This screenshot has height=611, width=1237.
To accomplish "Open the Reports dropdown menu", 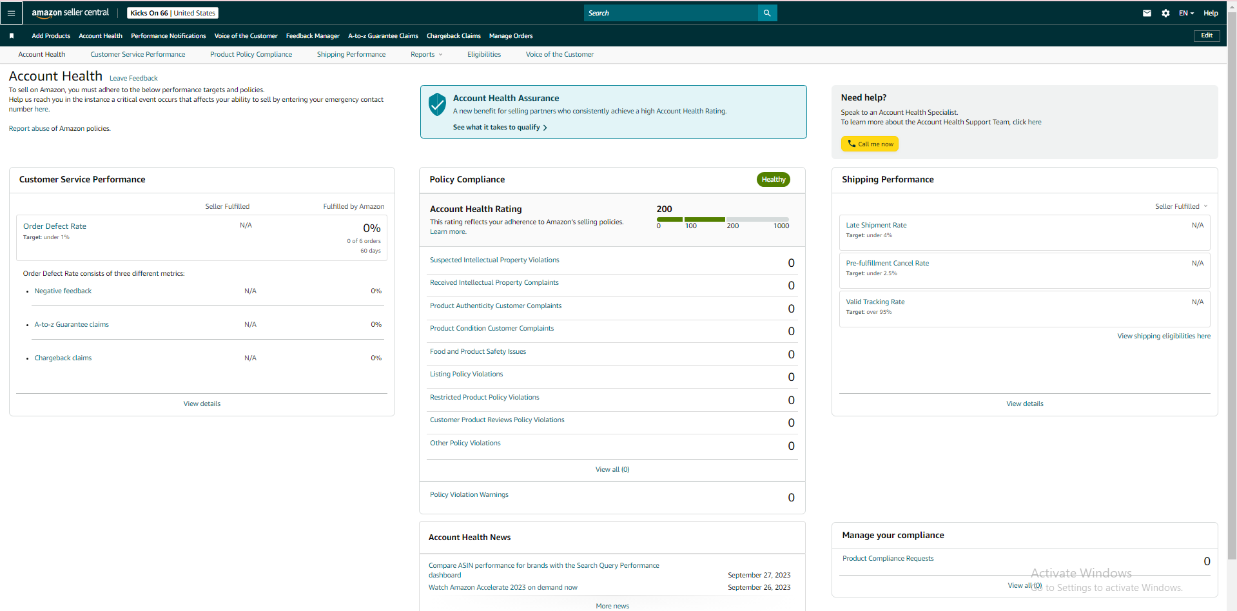I will coord(426,55).
